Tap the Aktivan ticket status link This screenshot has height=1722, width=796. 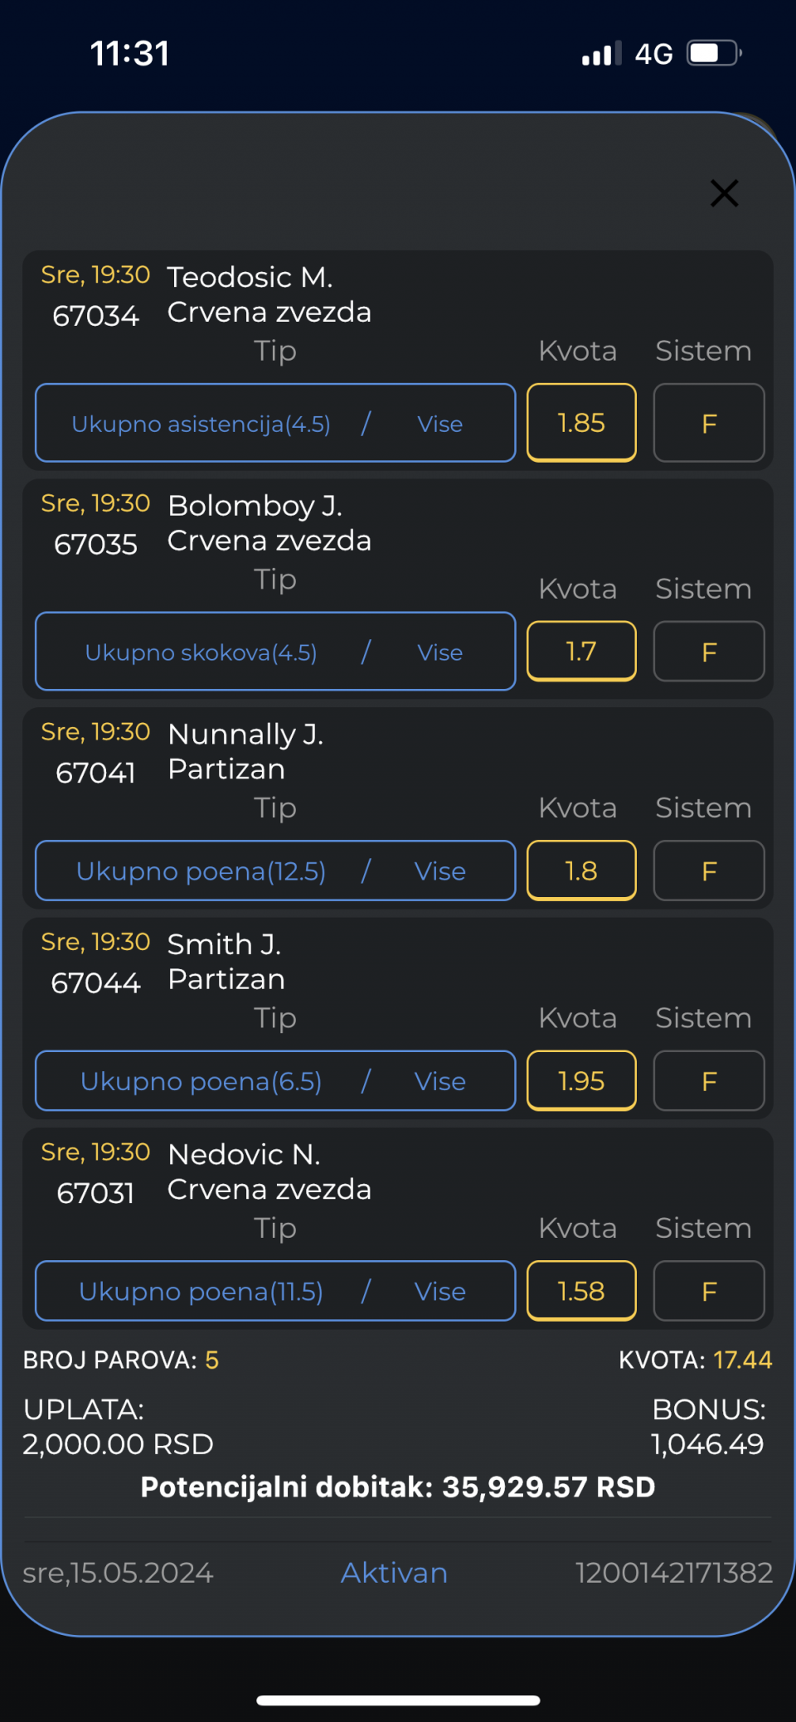coord(394,1573)
